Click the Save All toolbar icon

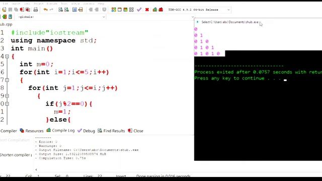(16, 10)
